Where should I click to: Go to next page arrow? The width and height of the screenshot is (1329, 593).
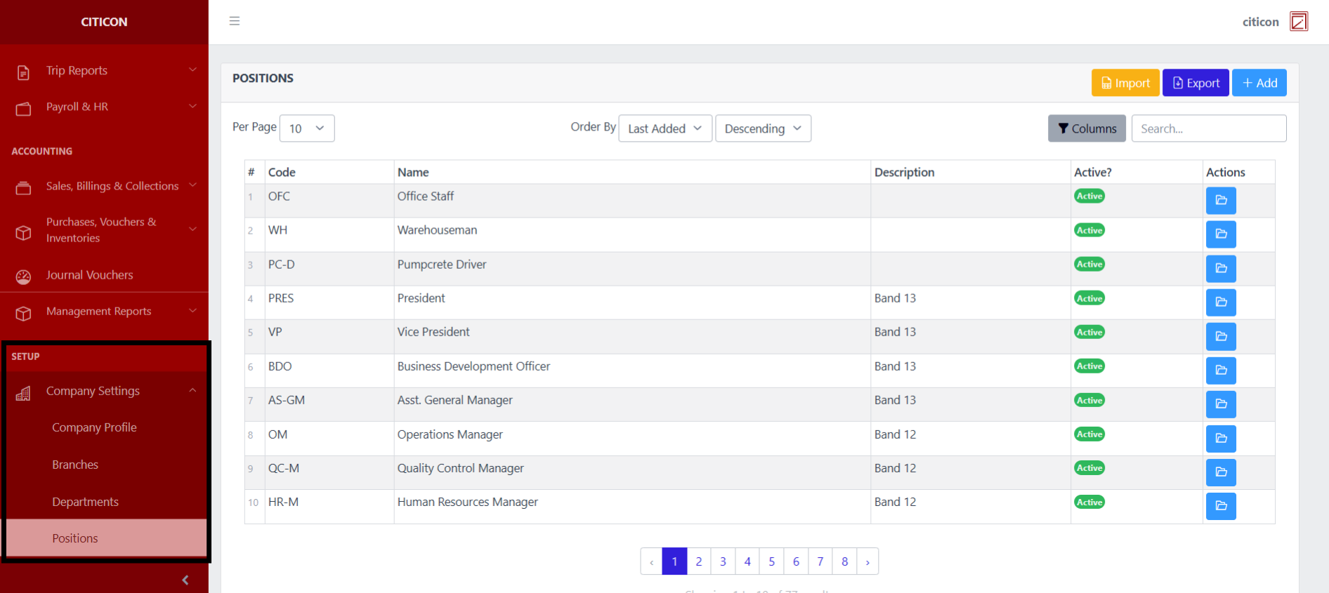point(868,561)
